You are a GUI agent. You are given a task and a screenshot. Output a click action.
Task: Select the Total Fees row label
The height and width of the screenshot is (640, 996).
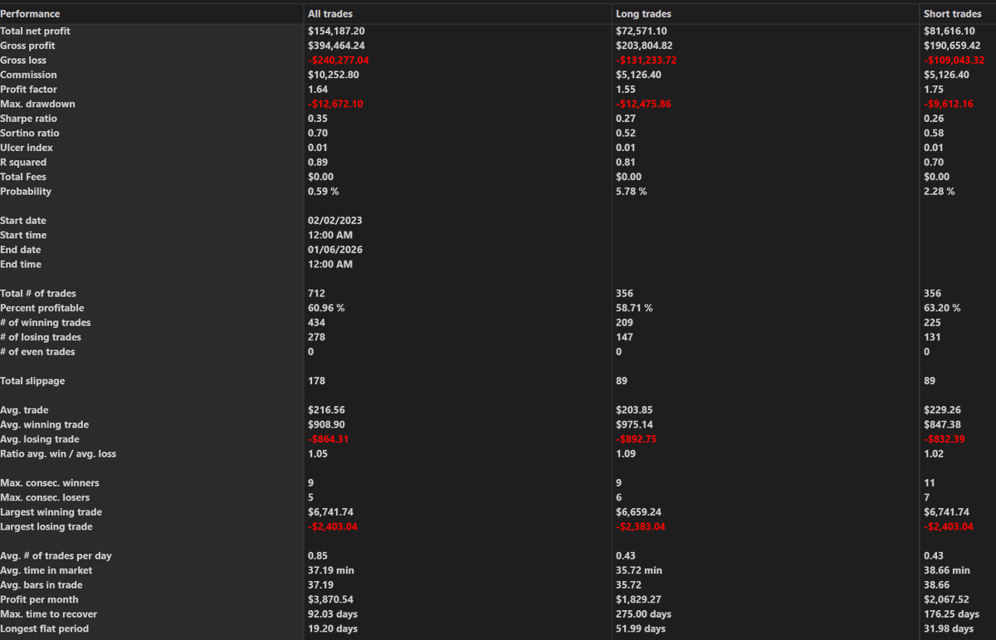click(23, 176)
